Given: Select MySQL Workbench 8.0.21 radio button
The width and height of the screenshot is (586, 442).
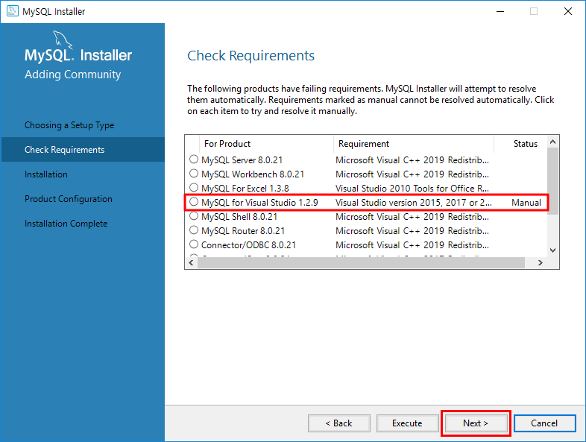Looking at the screenshot, I should click(x=194, y=174).
